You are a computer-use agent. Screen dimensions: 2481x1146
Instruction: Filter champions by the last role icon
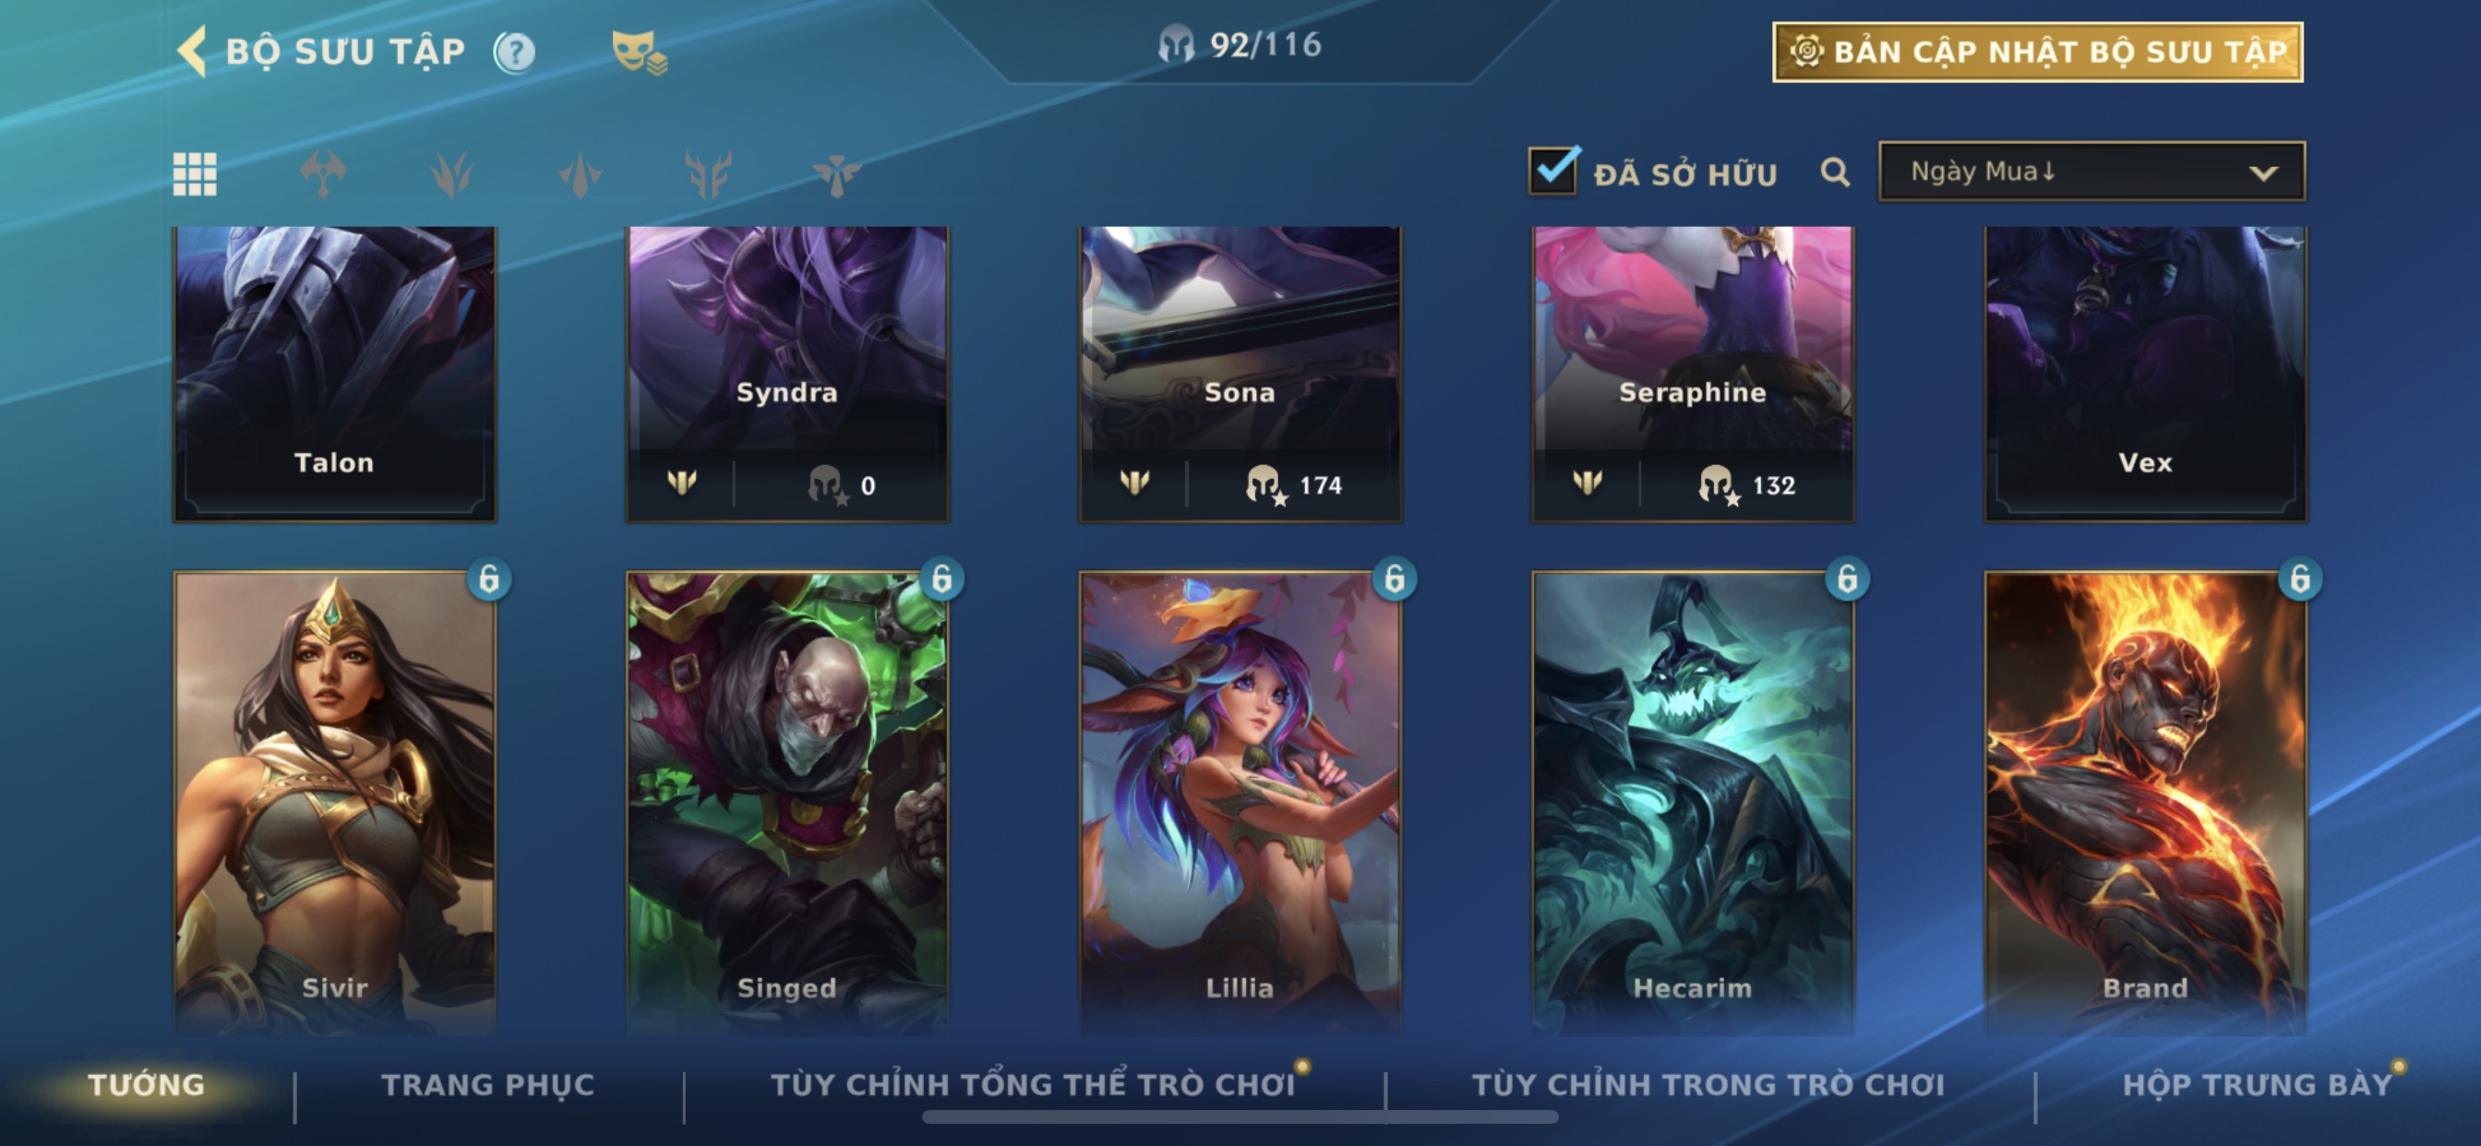[835, 174]
